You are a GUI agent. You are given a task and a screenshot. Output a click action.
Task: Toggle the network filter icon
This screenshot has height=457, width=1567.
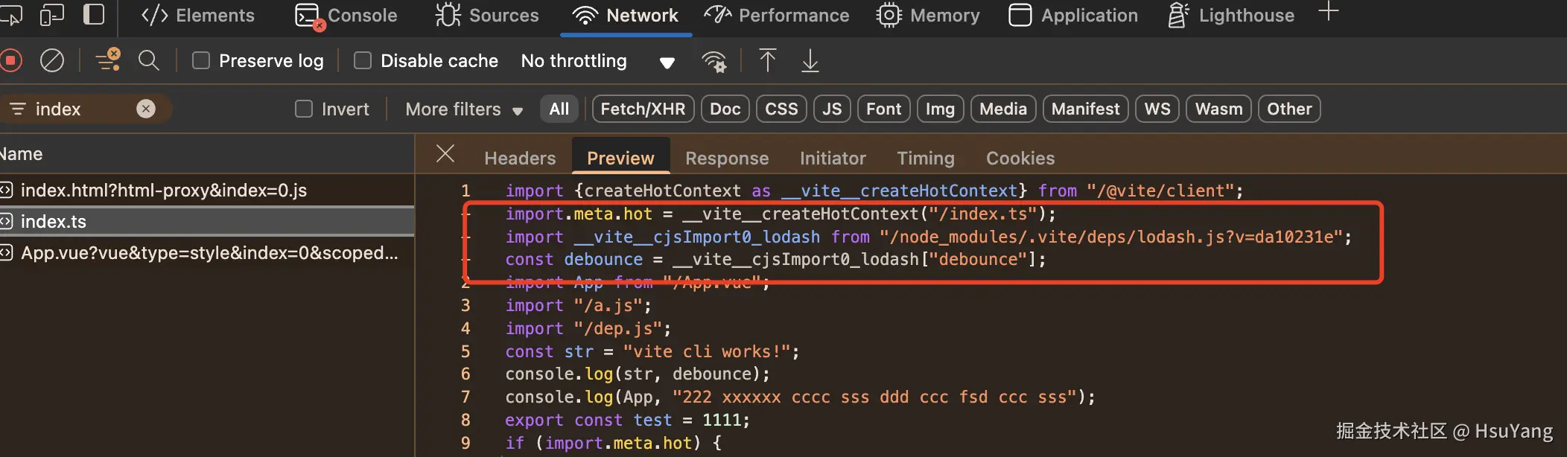click(x=109, y=60)
